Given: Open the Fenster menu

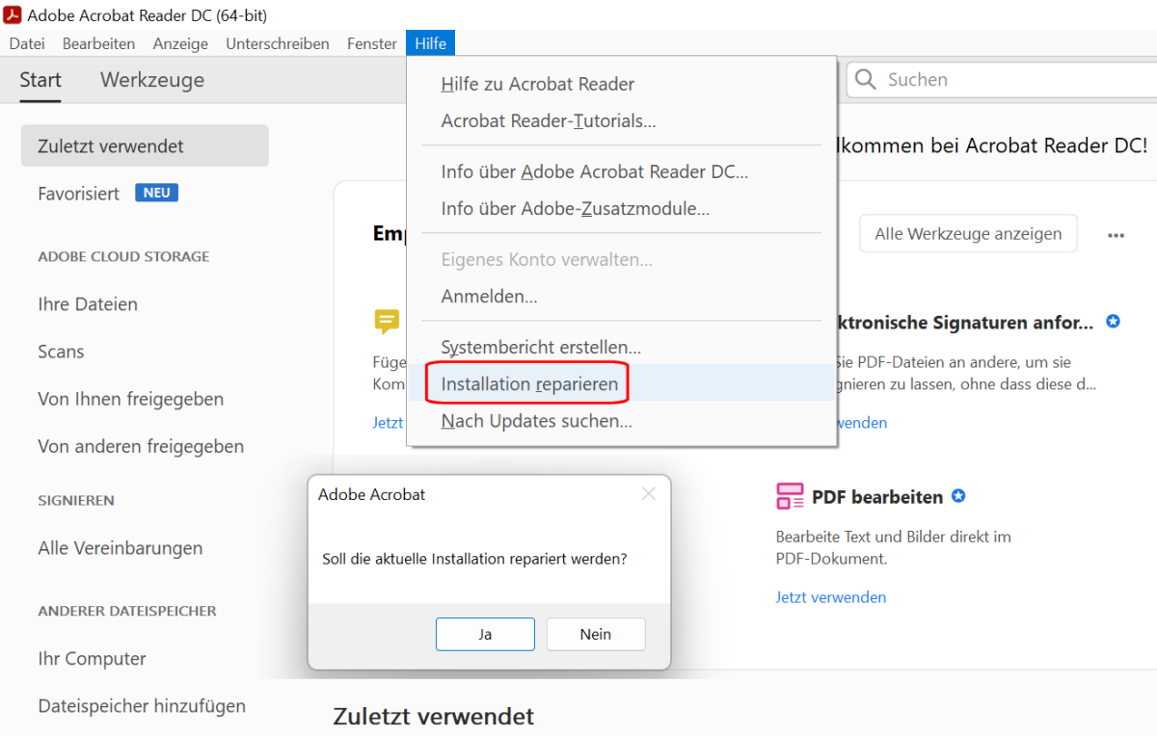Looking at the screenshot, I should [x=372, y=43].
